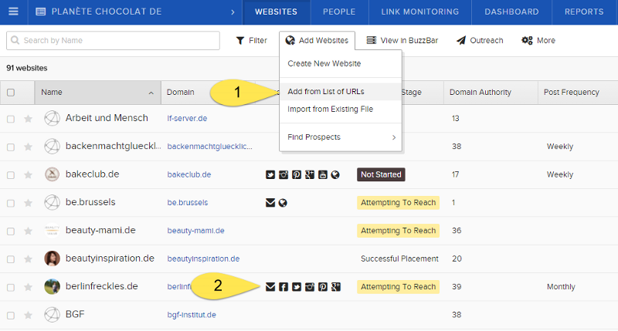
Task: Open the Reports tab
Action: pyautogui.click(x=584, y=12)
